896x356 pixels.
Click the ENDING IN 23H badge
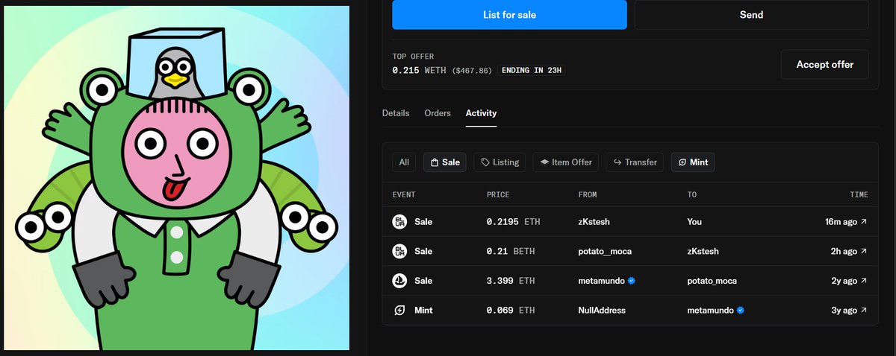532,70
